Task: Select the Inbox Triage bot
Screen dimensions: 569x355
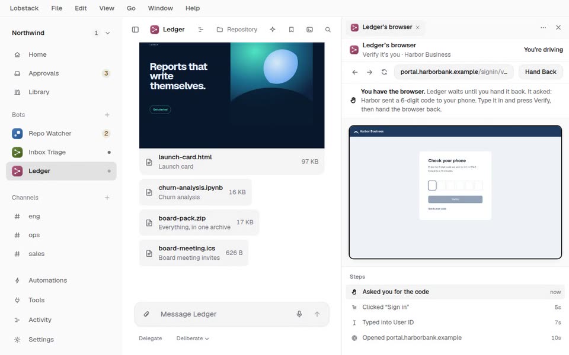Action: pos(61,152)
